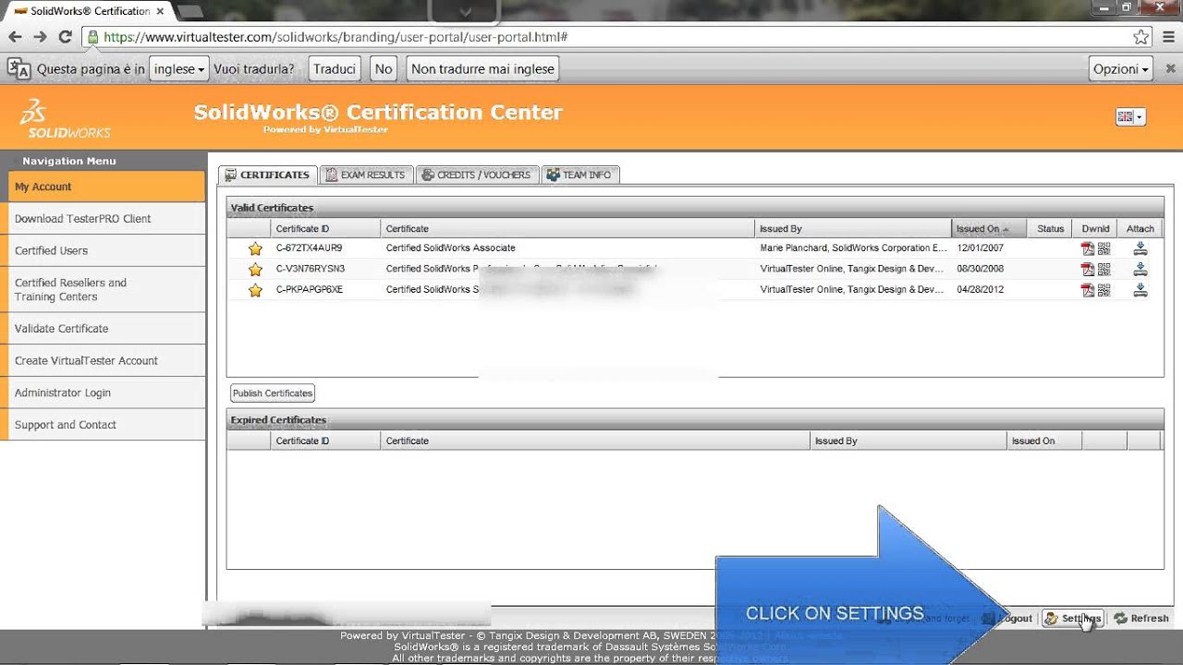Click the star icon beside C-672TX4AUR9

click(255, 248)
